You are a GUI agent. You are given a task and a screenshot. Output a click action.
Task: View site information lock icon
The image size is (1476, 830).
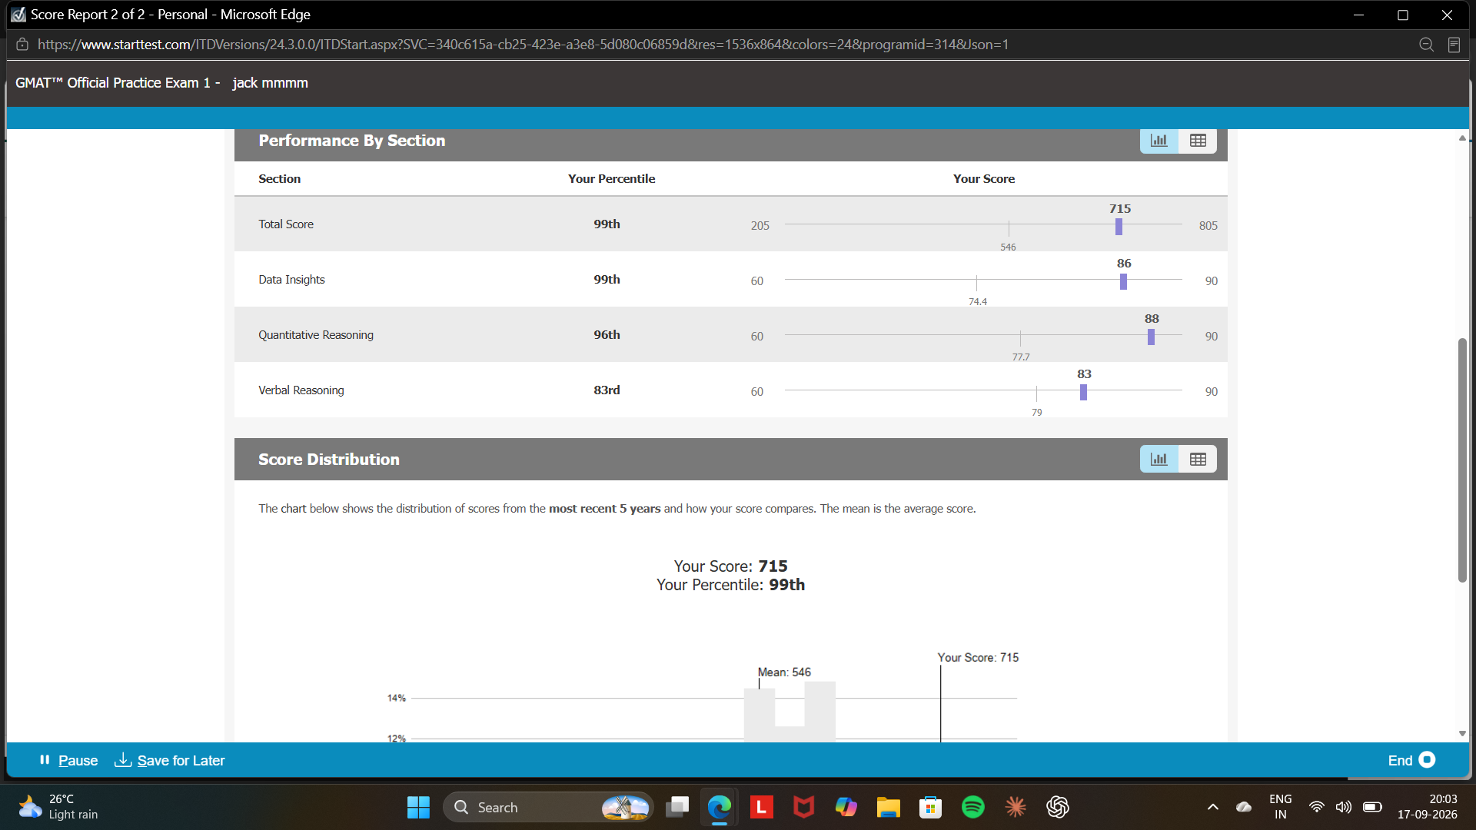(22, 45)
